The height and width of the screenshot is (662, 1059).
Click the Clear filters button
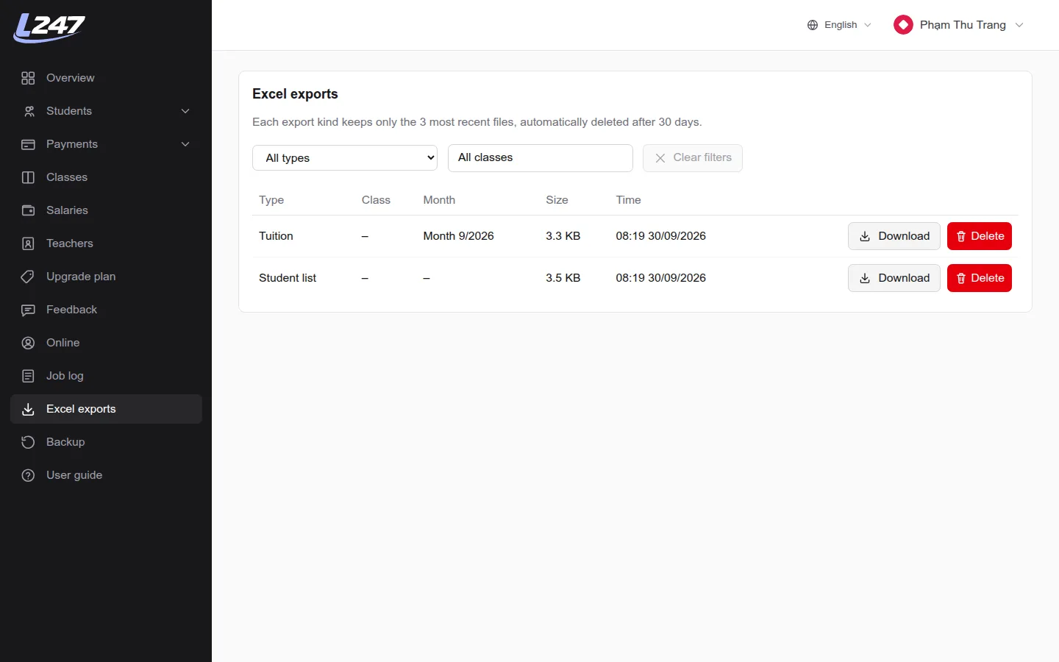693,158
